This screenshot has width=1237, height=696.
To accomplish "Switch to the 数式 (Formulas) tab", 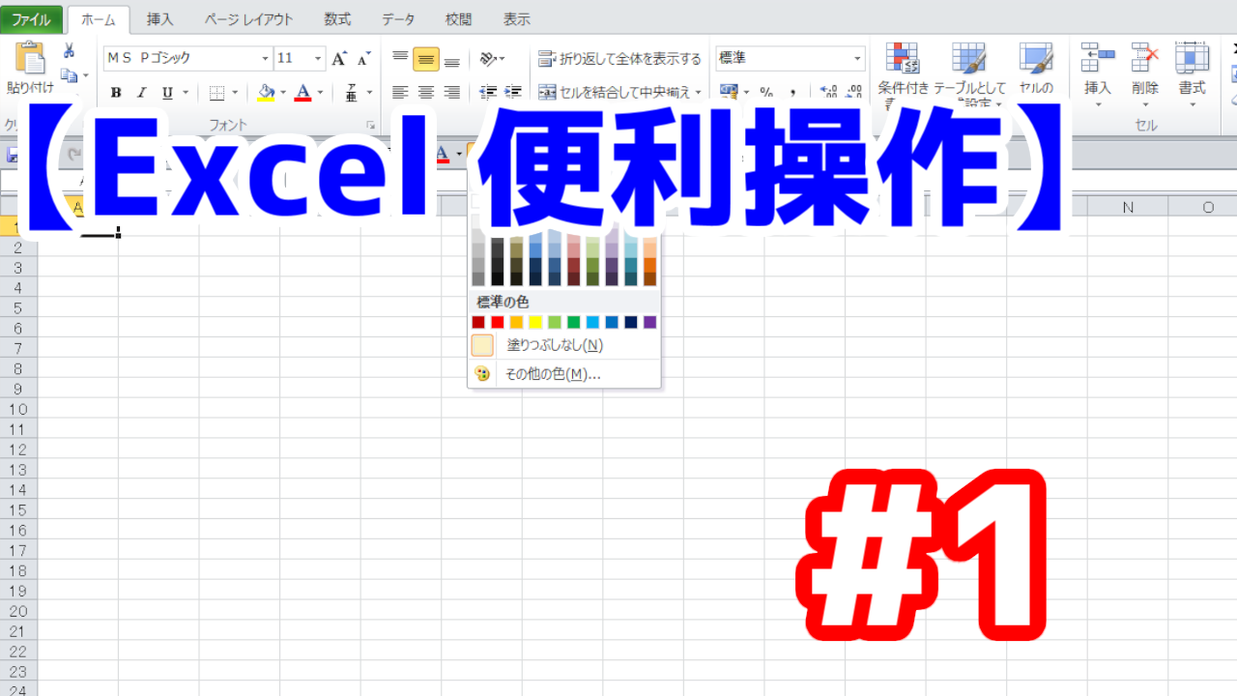I will [338, 19].
